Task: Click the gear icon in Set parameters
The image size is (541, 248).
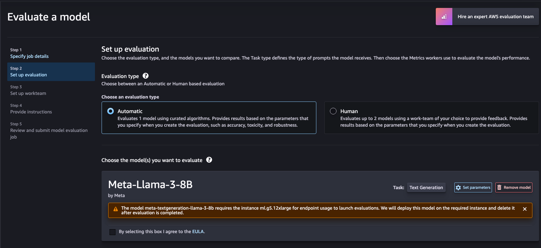Action: tap(458, 187)
